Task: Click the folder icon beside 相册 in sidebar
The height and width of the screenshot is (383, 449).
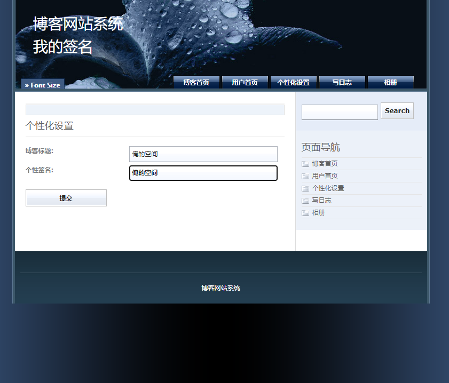Action: (305, 212)
